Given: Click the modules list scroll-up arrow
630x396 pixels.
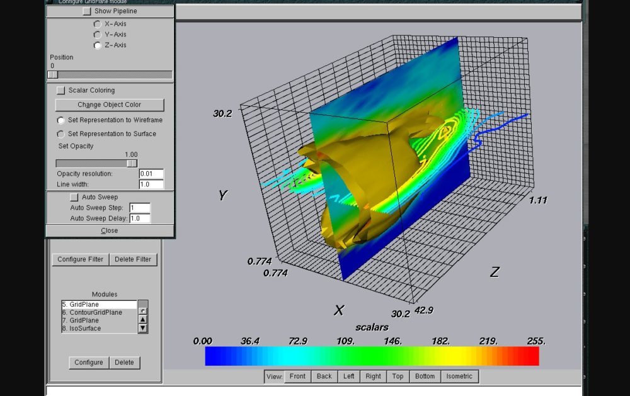Looking at the screenshot, I should click(x=143, y=319).
